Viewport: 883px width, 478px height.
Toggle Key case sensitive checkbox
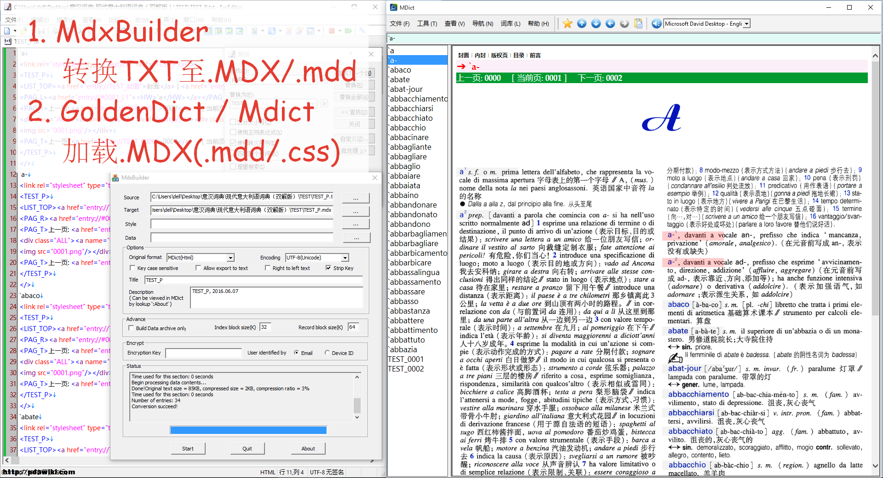[132, 268]
